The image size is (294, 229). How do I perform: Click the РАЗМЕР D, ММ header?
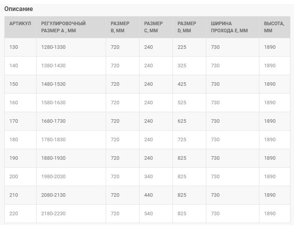pyautogui.click(x=189, y=27)
